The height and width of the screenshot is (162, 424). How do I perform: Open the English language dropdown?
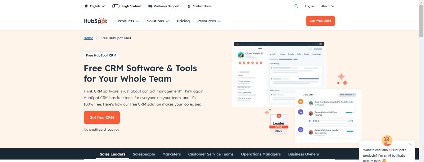tap(95, 6)
